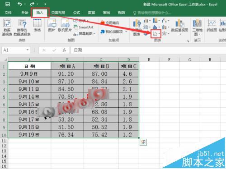Click cell with value 53.30
Screen dimensions: 226x169
(67, 119)
